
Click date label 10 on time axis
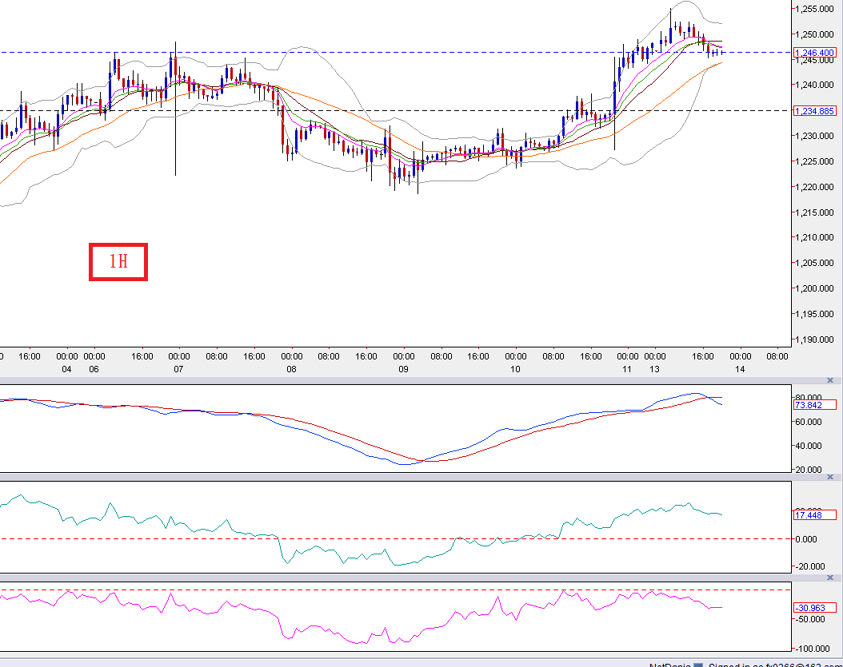(x=515, y=369)
